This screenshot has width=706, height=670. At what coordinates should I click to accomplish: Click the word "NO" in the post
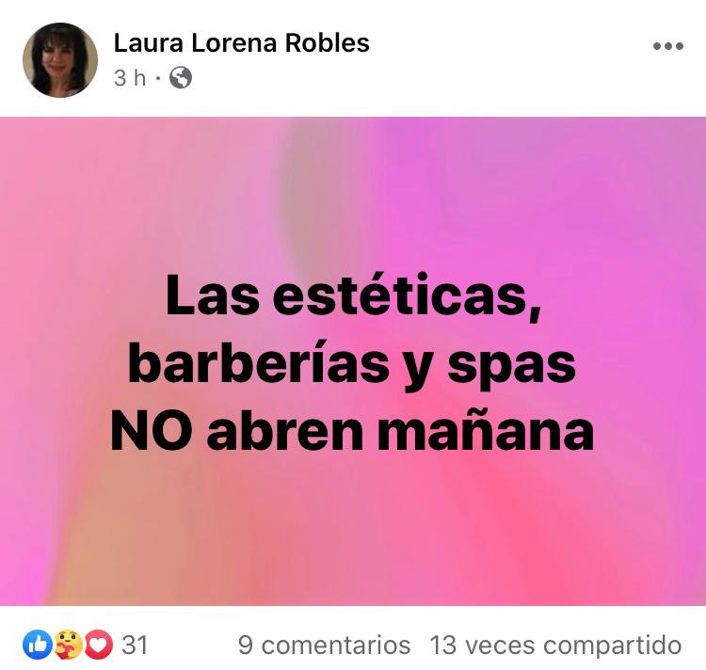click(152, 431)
